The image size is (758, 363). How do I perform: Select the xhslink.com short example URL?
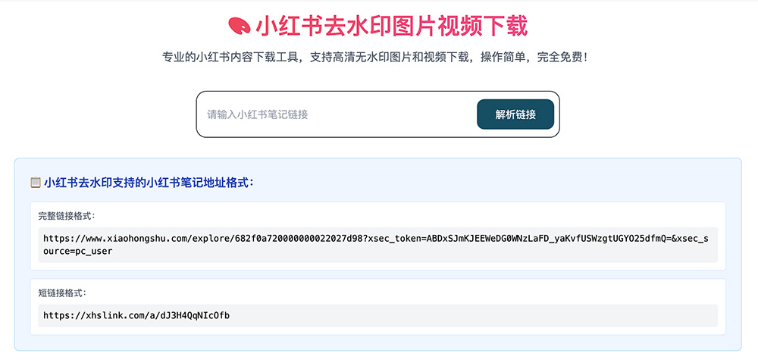coord(136,315)
